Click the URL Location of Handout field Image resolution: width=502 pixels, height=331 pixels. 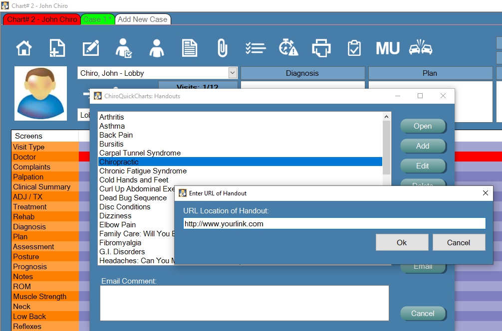pos(334,224)
